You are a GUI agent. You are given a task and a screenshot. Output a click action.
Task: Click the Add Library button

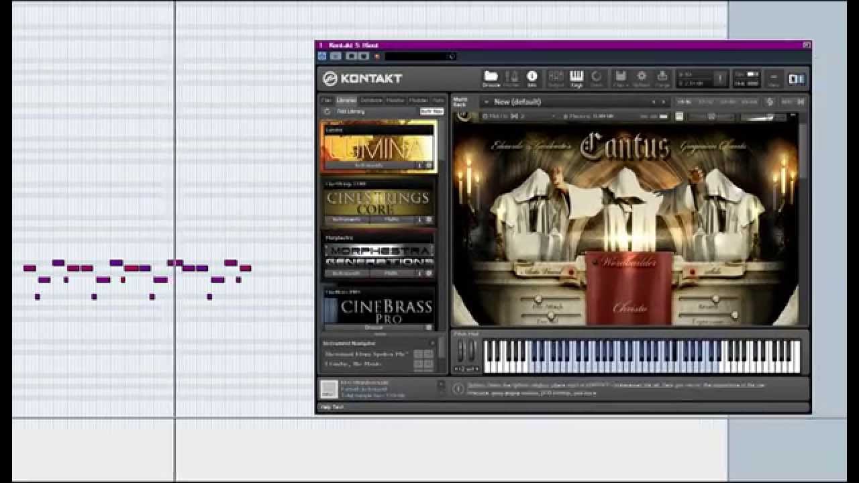pos(350,111)
